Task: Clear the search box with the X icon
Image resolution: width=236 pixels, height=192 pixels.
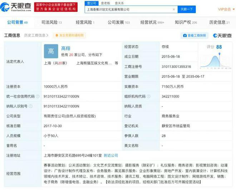Action: click(174, 9)
